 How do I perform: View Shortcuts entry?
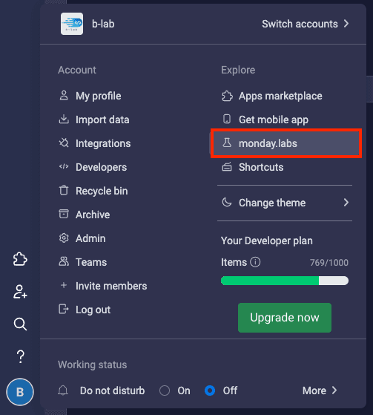pyautogui.click(x=261, y=167)
